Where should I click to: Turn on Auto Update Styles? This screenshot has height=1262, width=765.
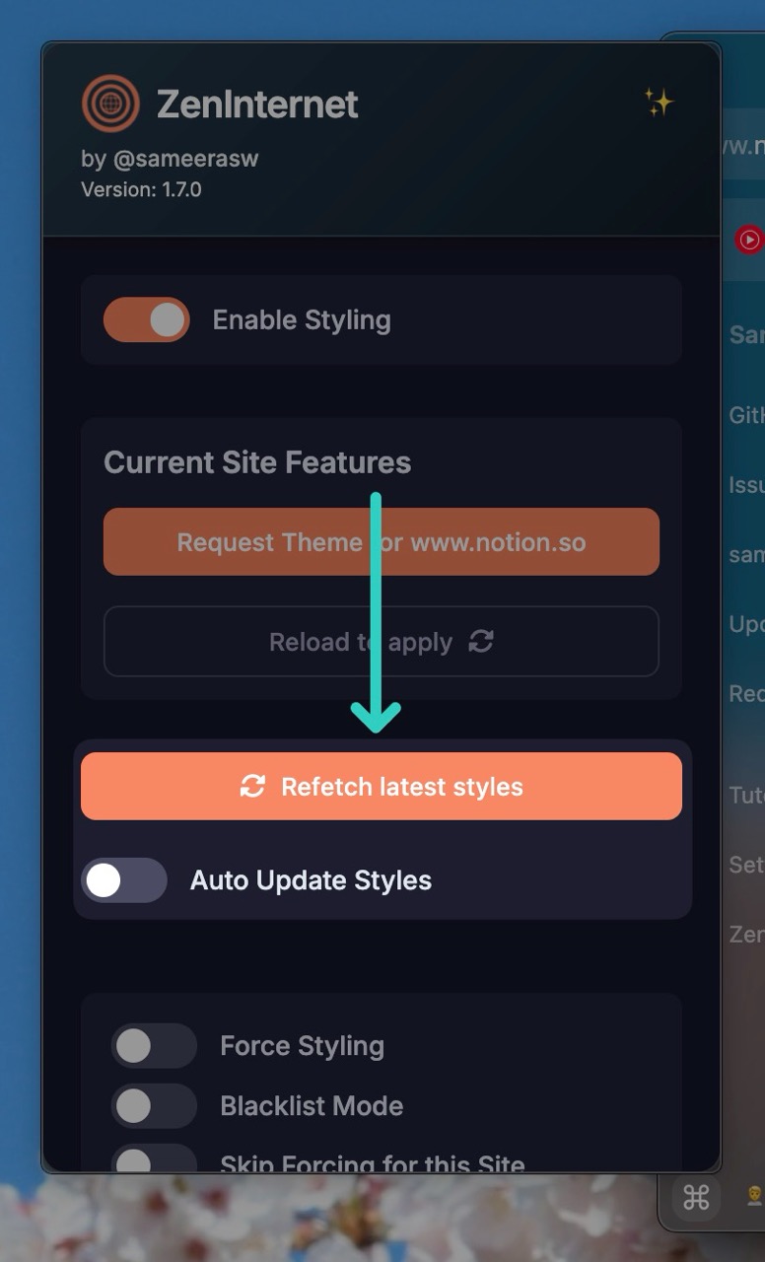tap(124, 880)
